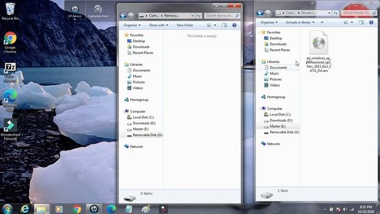
Task: Collapse Favorites in Master (E:) window
Action: (x=259, y=32)
